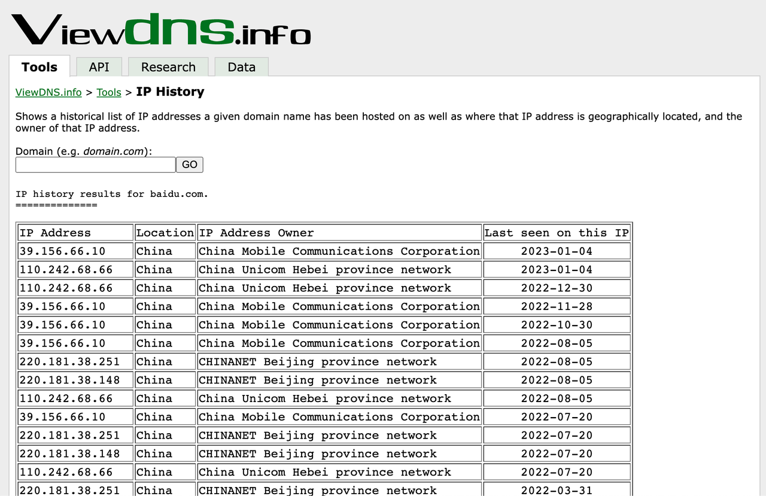Select IP 39.156.66.10 in the 2022-08-05 row
Image resolution: width=766 pixels, height=496 pixels.
(x=75, y=343)
